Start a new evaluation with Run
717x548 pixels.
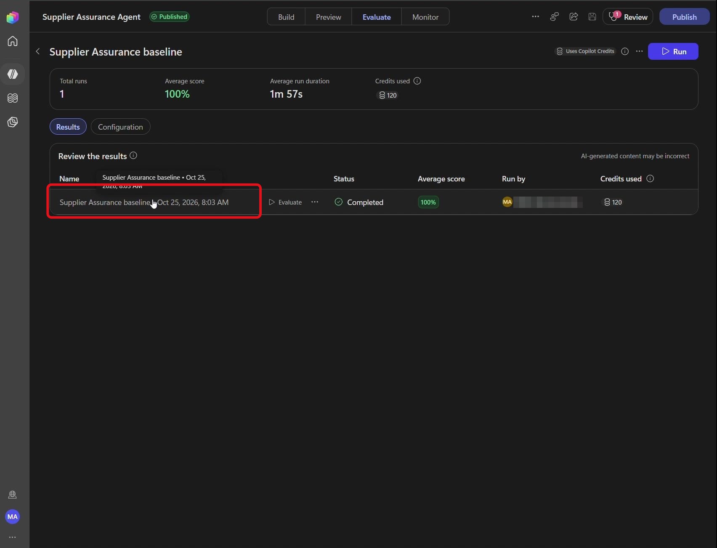(x=673, y=51)
